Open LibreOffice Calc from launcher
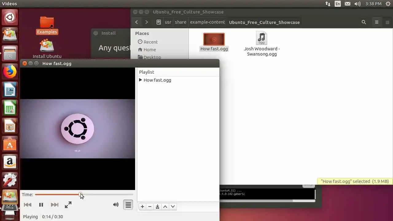This screenshot has width=393, height=221. pyautogui.click(x=10, y=108)
